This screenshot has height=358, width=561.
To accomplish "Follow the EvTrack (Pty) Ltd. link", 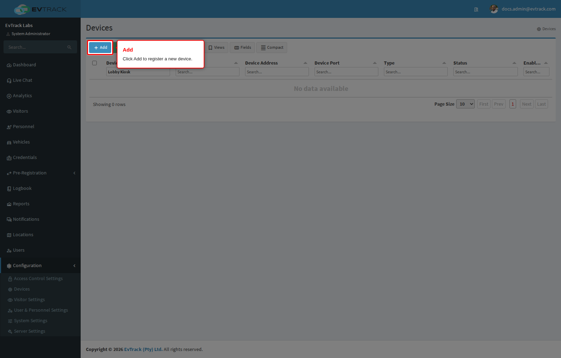I will (x=143, y=349).
